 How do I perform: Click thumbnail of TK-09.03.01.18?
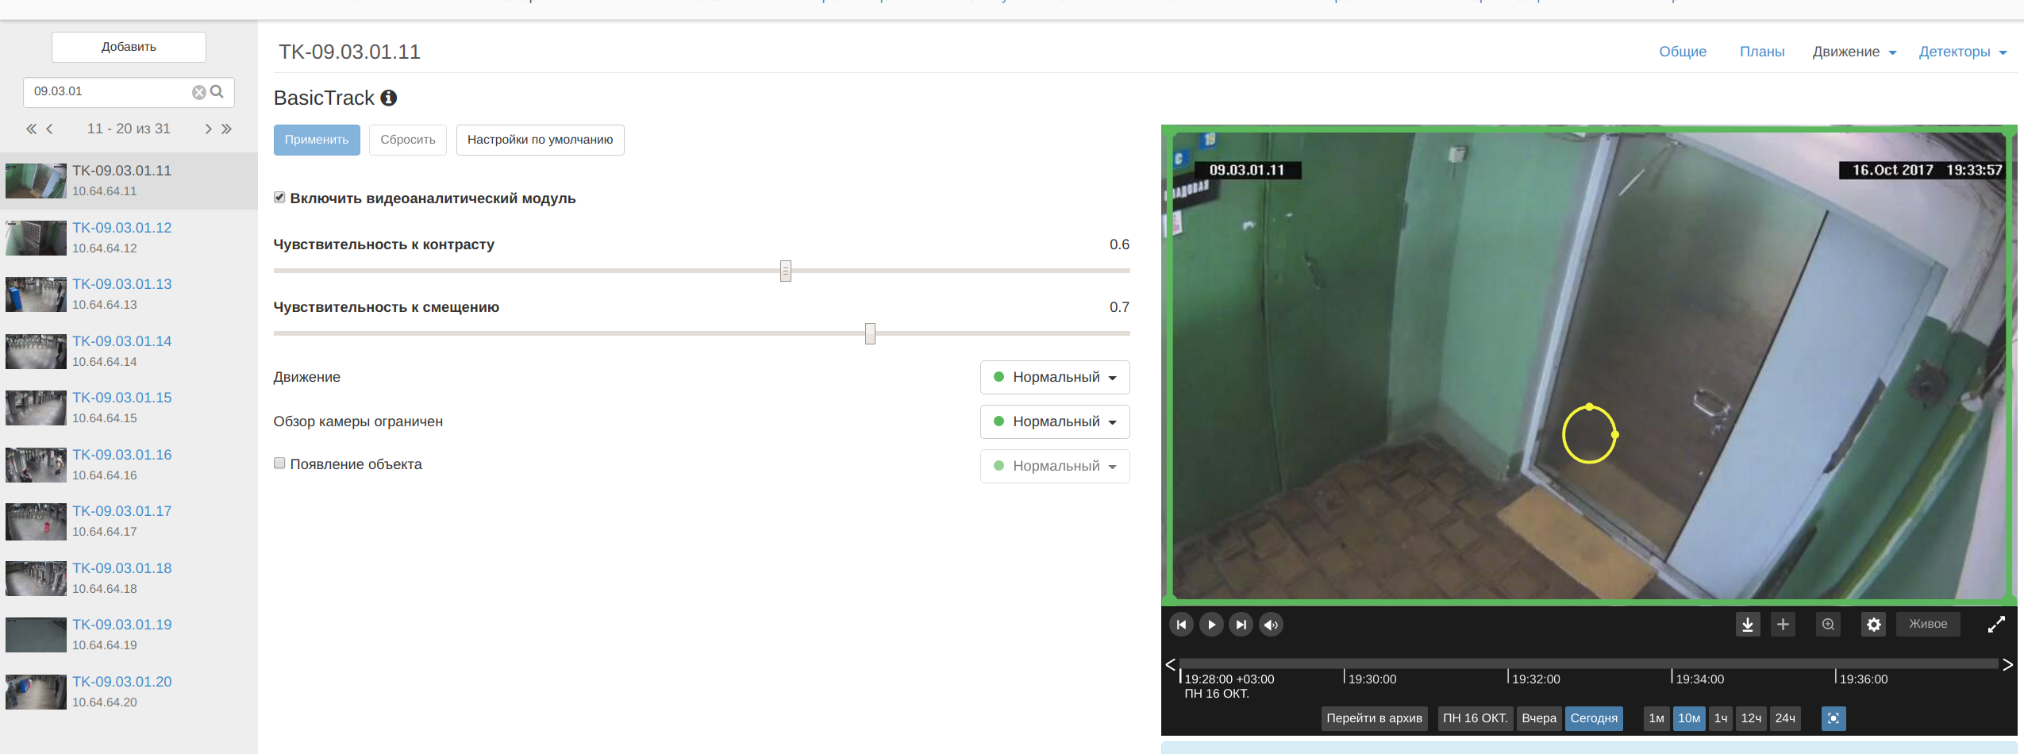36,579
